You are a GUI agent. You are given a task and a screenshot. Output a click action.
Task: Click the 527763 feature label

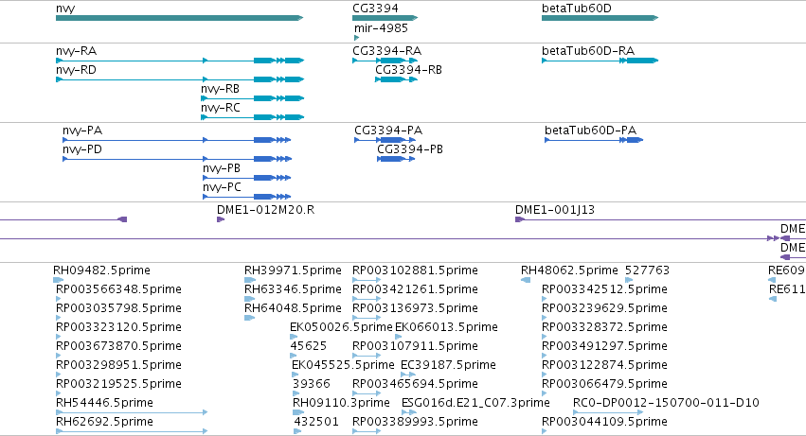(647, 270)
